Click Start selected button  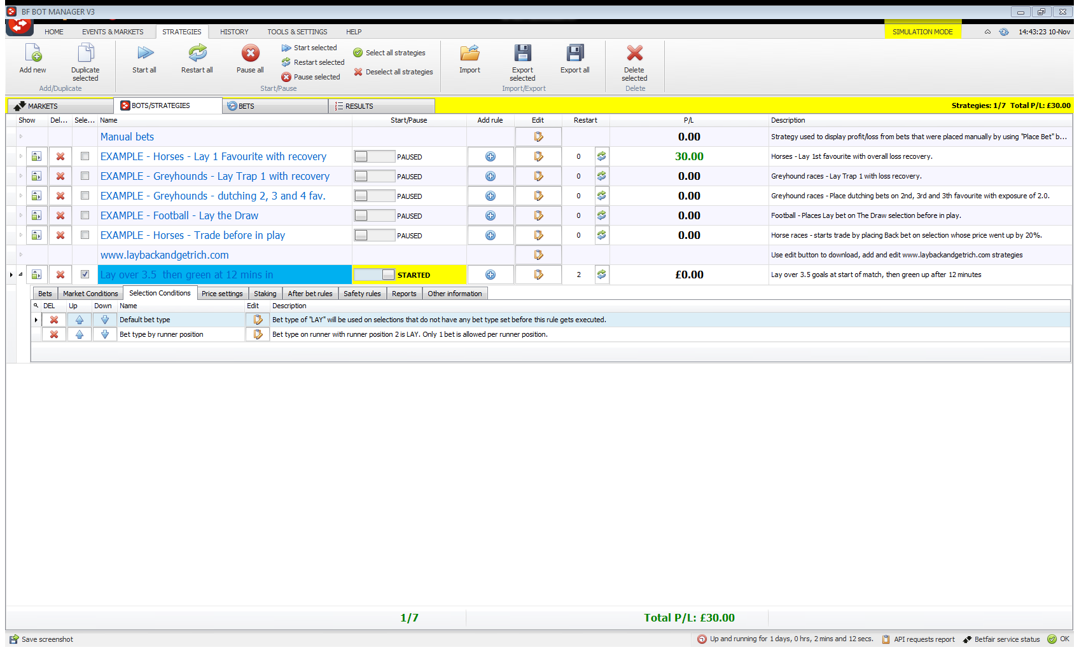(x=309, y=48)
